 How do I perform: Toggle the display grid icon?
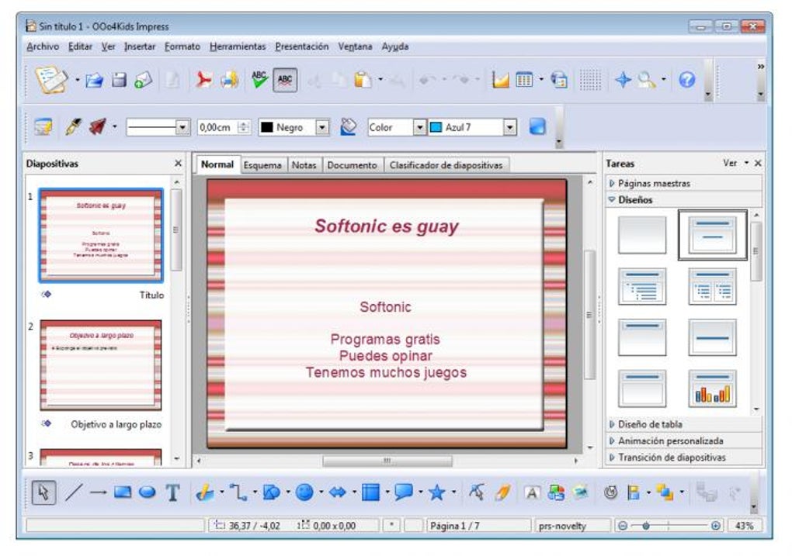point(590,80)
